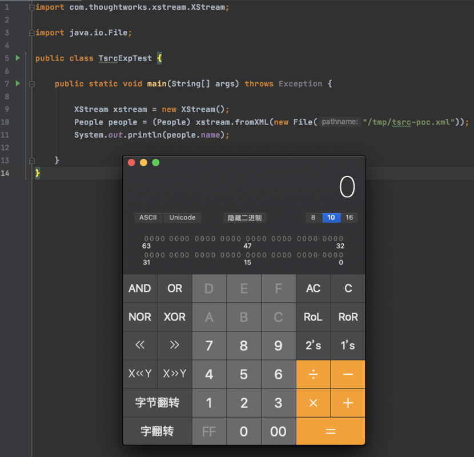
Task: Click the pathname: parameter hint
Action: (340, 122)
